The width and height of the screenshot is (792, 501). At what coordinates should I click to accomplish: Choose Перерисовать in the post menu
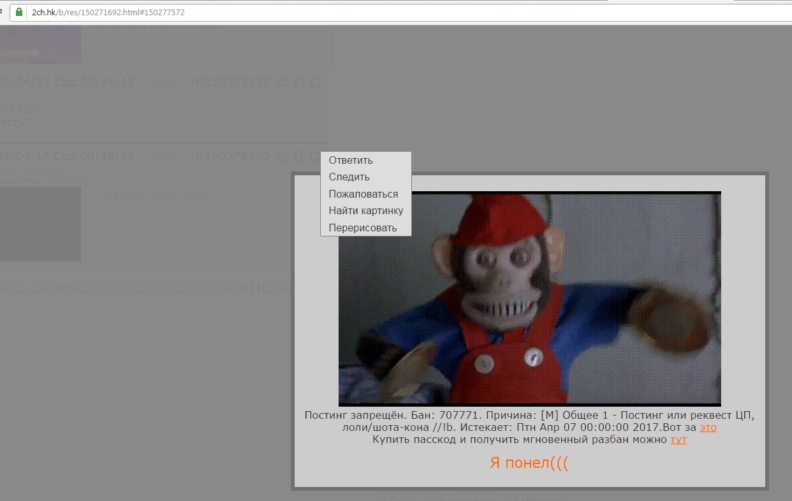(365, 228)
